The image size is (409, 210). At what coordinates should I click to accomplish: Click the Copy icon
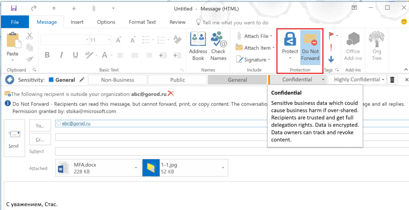(x=30, y=48)
